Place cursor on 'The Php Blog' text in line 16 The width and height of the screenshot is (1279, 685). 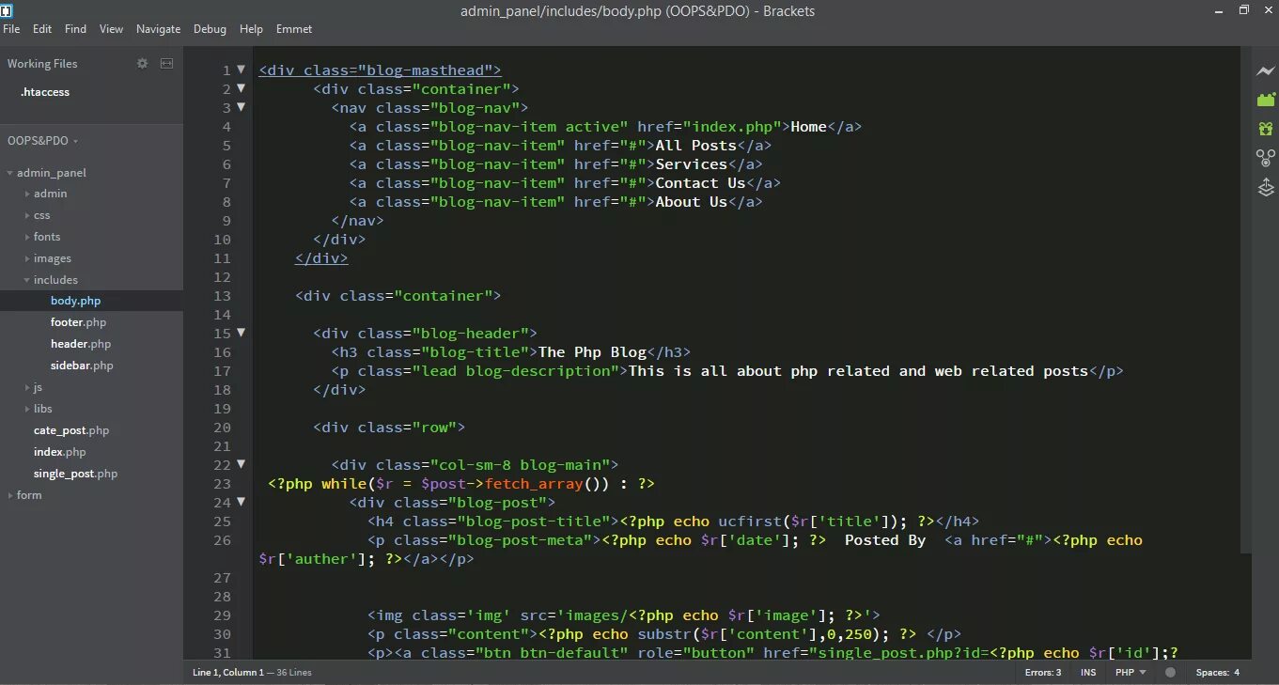point(593,352)
